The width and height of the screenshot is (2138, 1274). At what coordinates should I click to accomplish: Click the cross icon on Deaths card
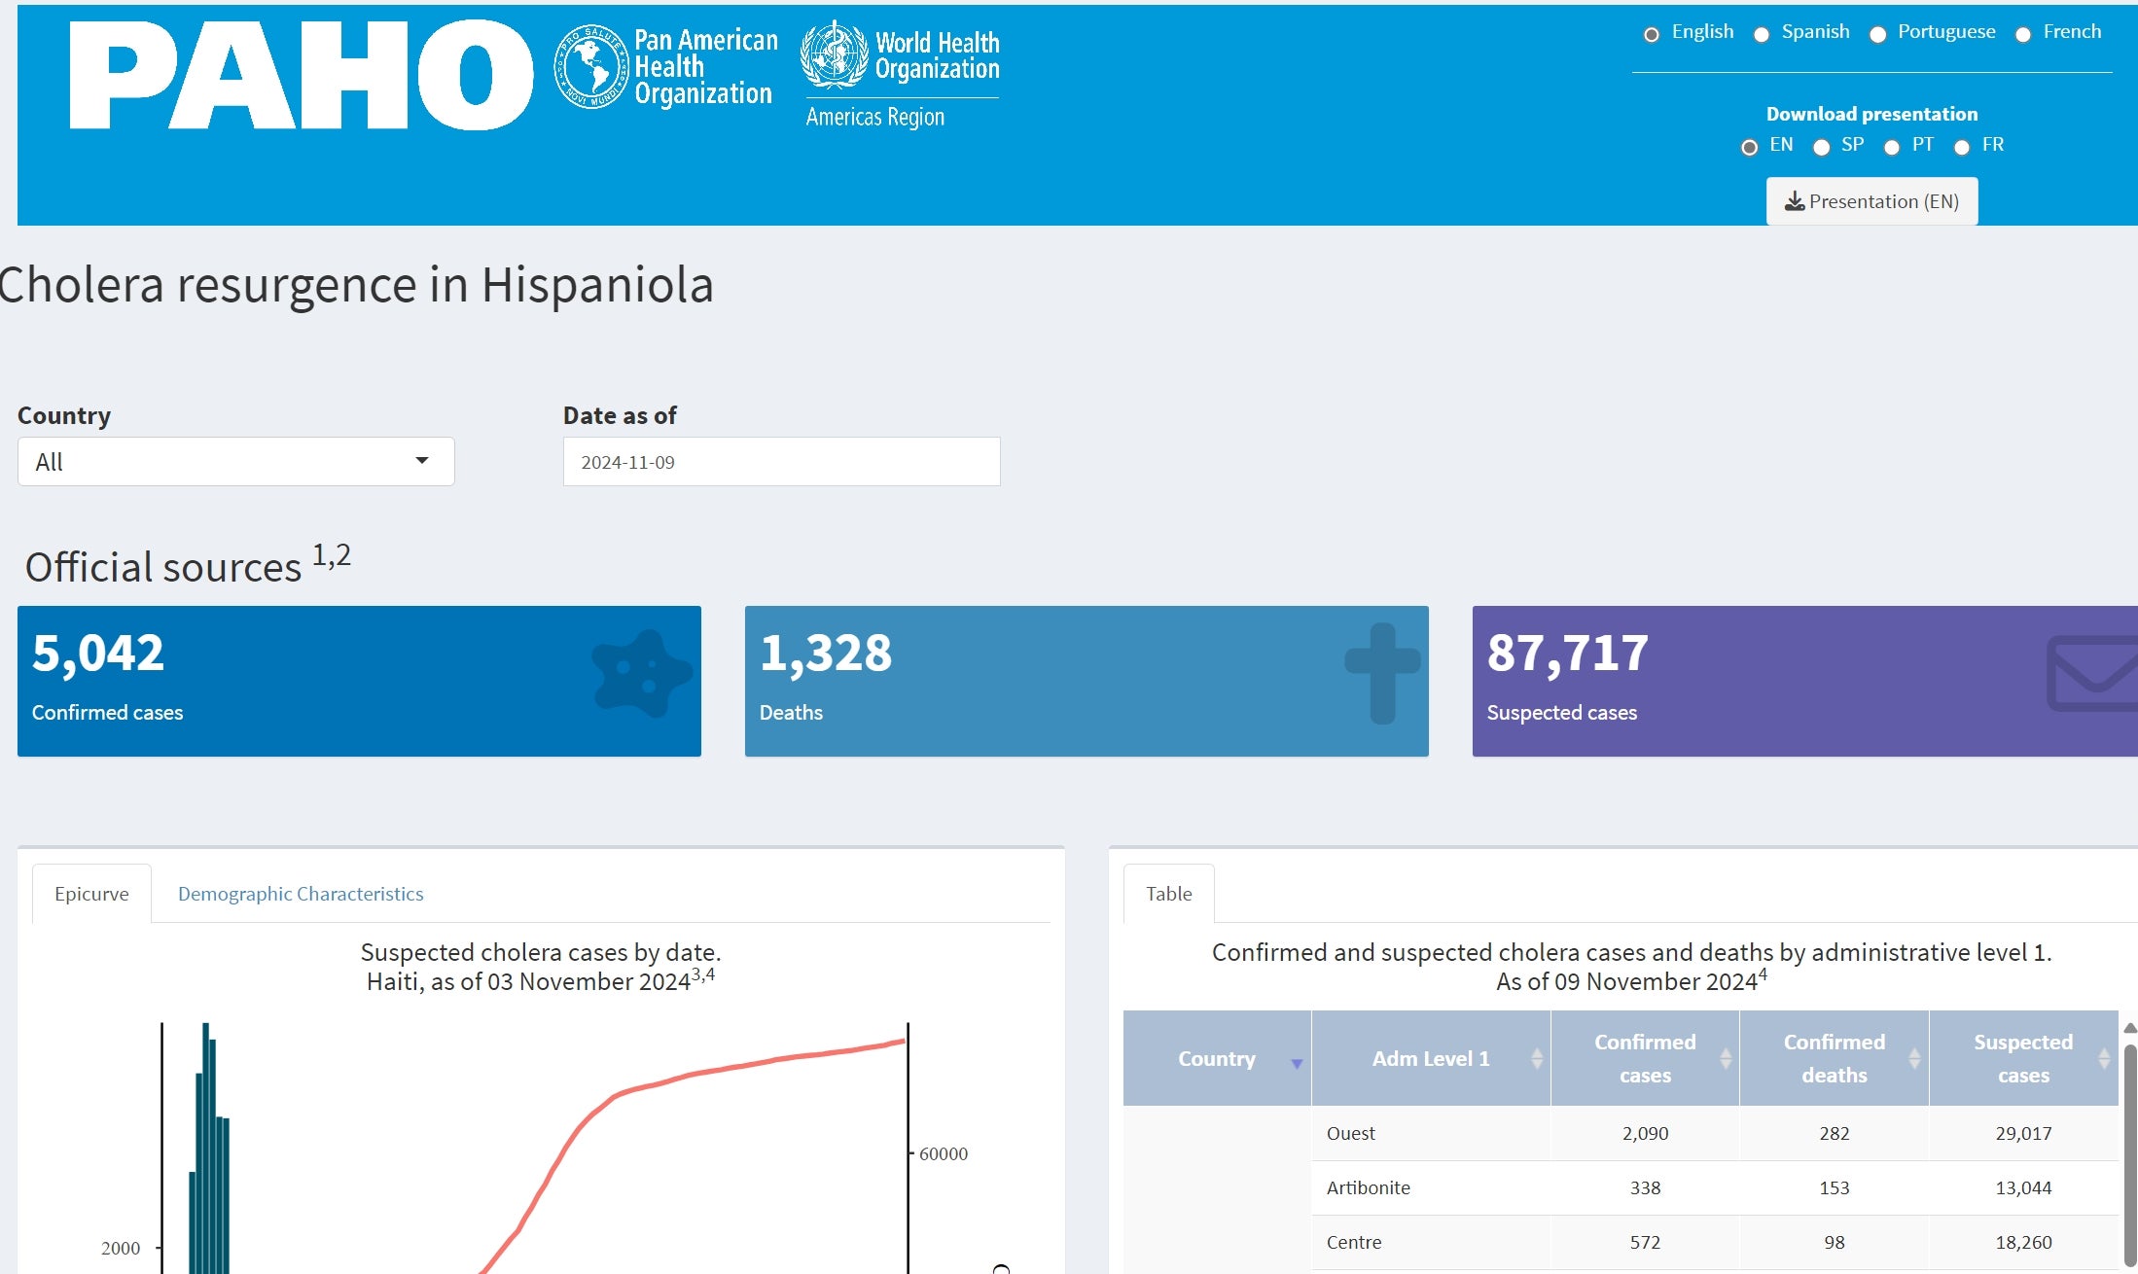[x=1382, y=673]
